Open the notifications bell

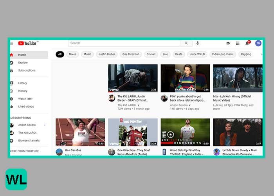(247, 43)
